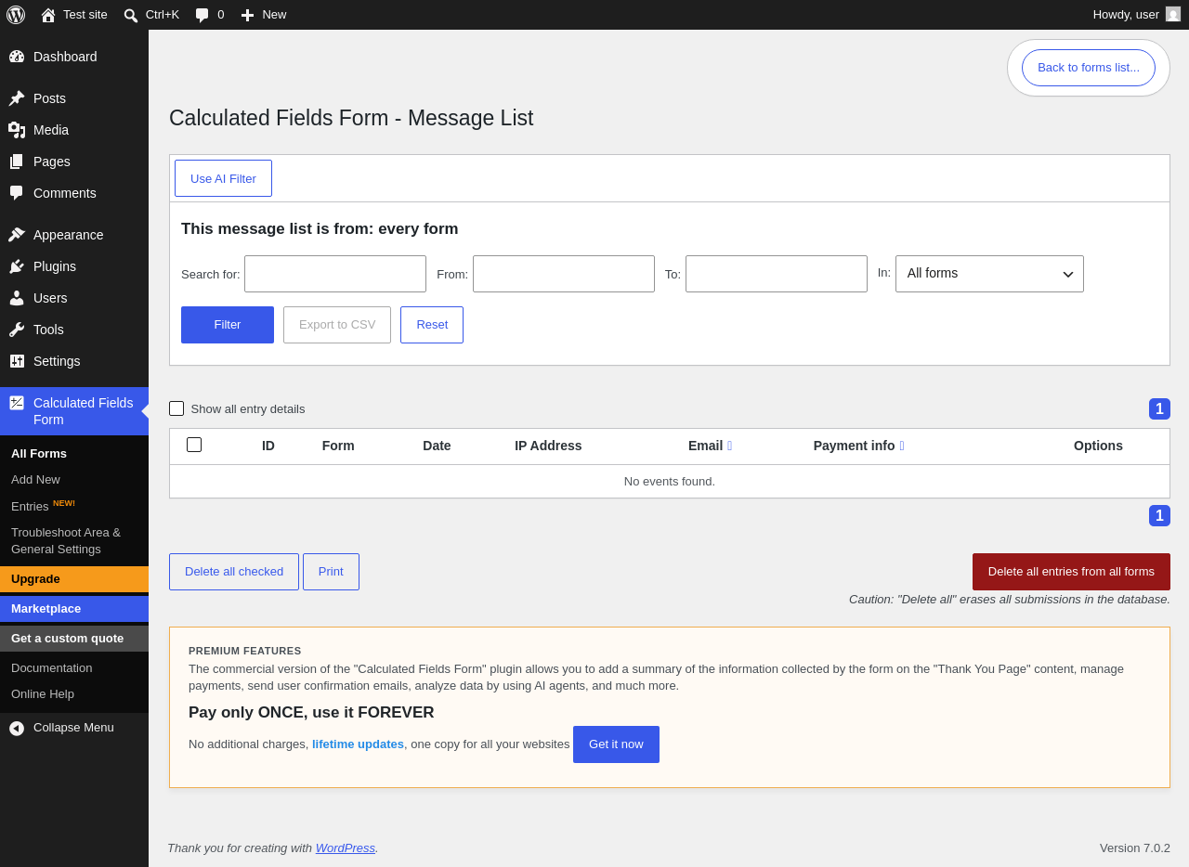
Task: Click the Options column header
Action: click(x=1098, y=446)
